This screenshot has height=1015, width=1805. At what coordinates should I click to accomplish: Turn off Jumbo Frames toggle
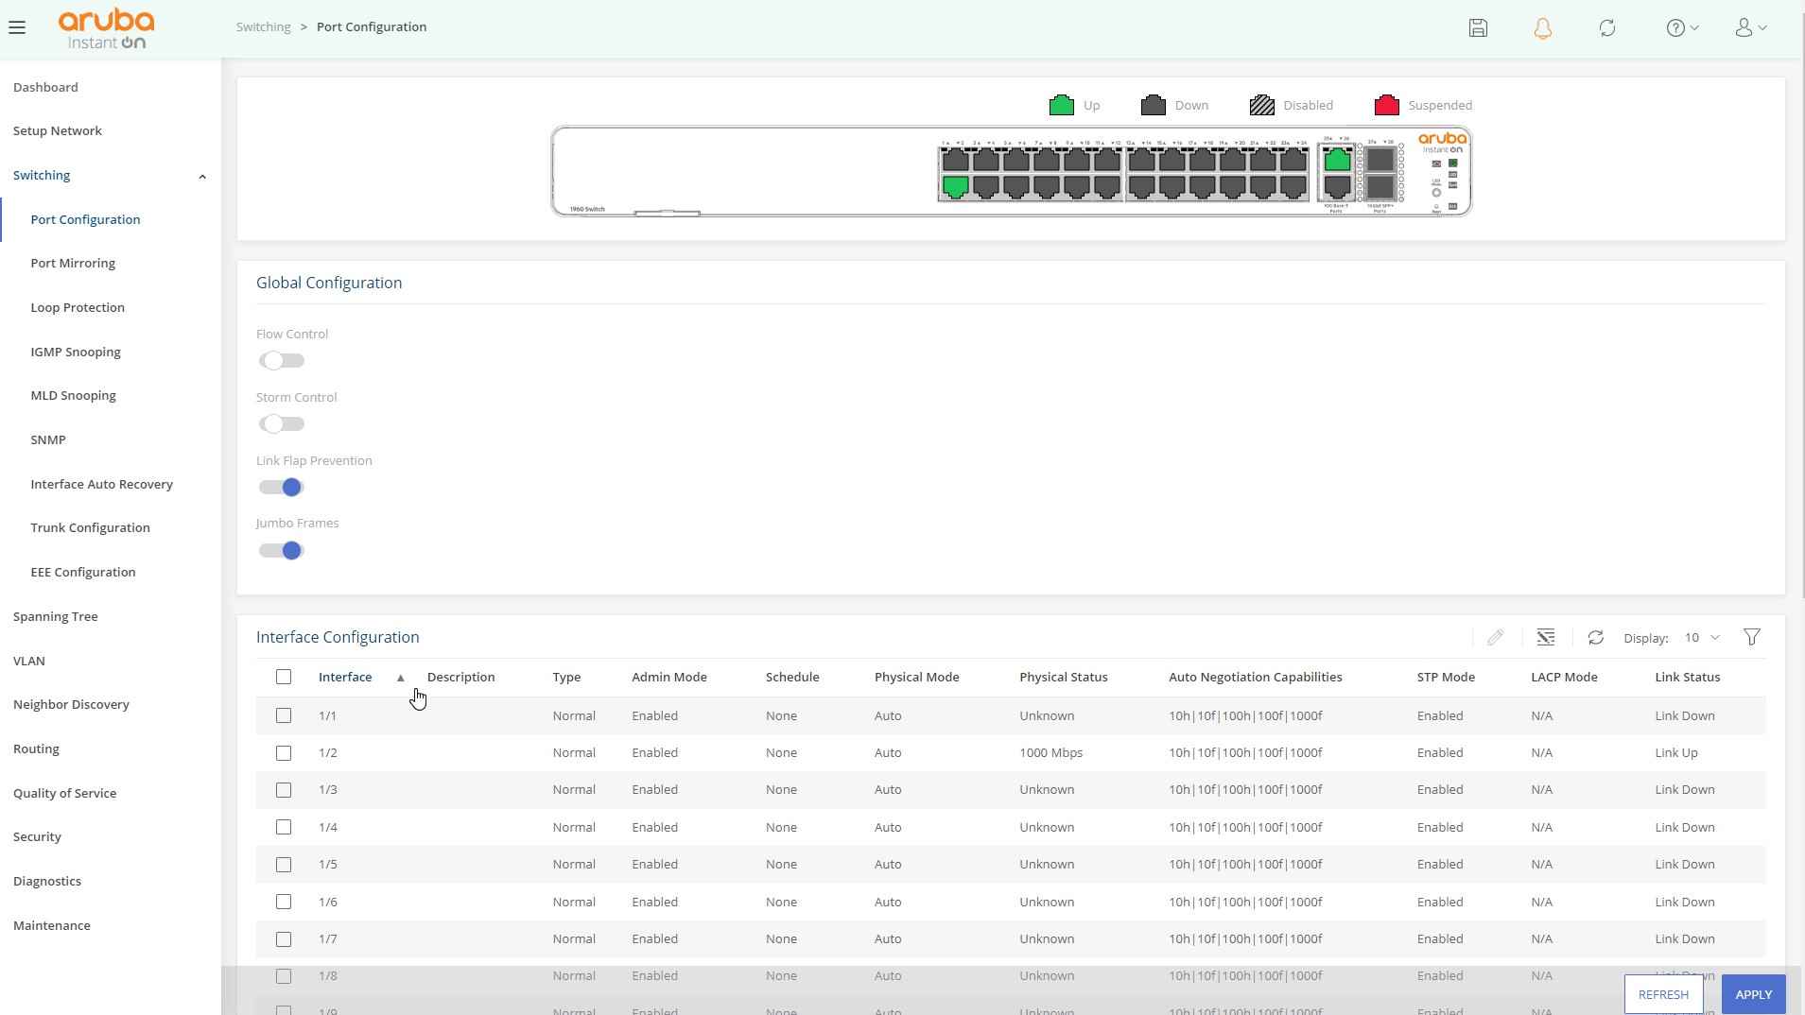282,551
